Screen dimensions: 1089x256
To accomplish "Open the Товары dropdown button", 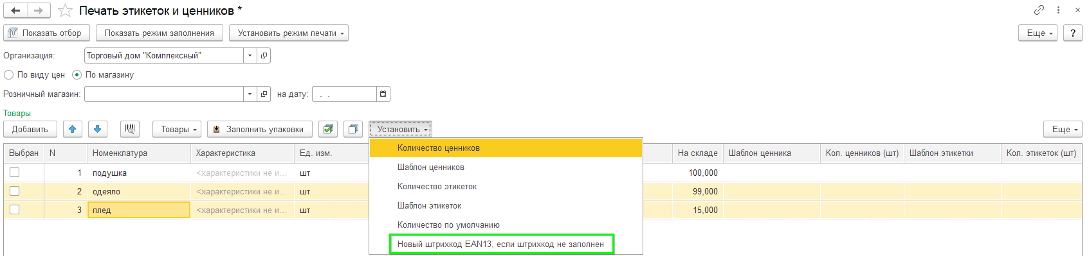I will coord(177,129).
